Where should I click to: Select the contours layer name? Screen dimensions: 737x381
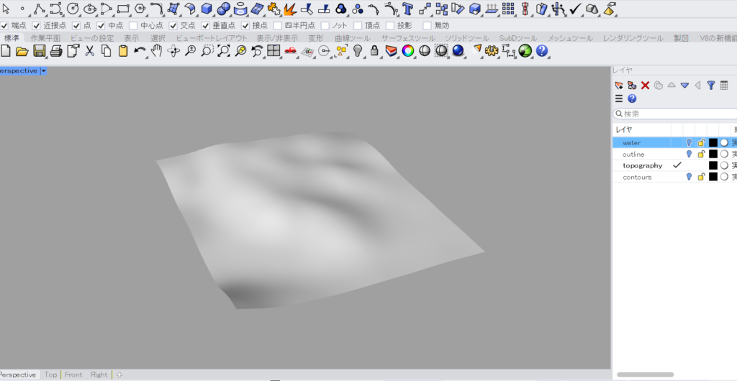tap(637, 177)
